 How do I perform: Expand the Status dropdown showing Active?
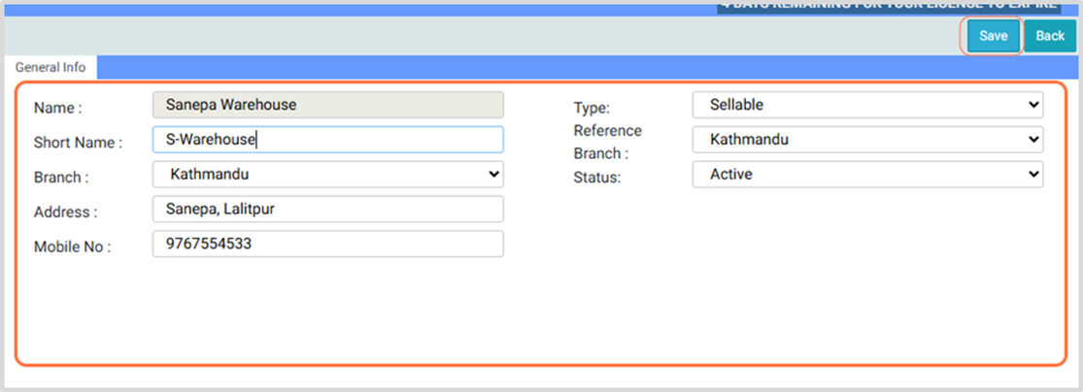tap(867, 175)
